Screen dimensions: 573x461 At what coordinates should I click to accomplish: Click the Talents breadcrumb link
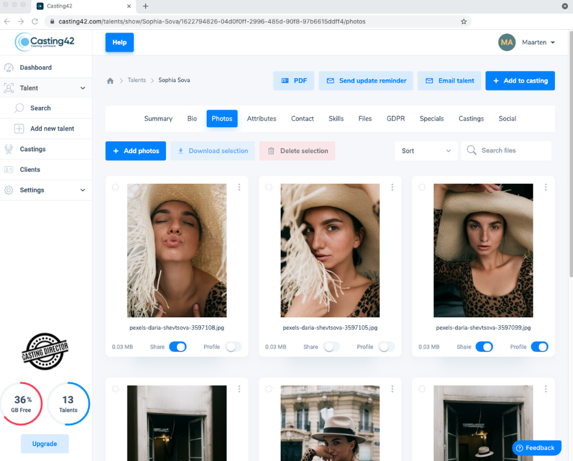[x=137, y=80]
